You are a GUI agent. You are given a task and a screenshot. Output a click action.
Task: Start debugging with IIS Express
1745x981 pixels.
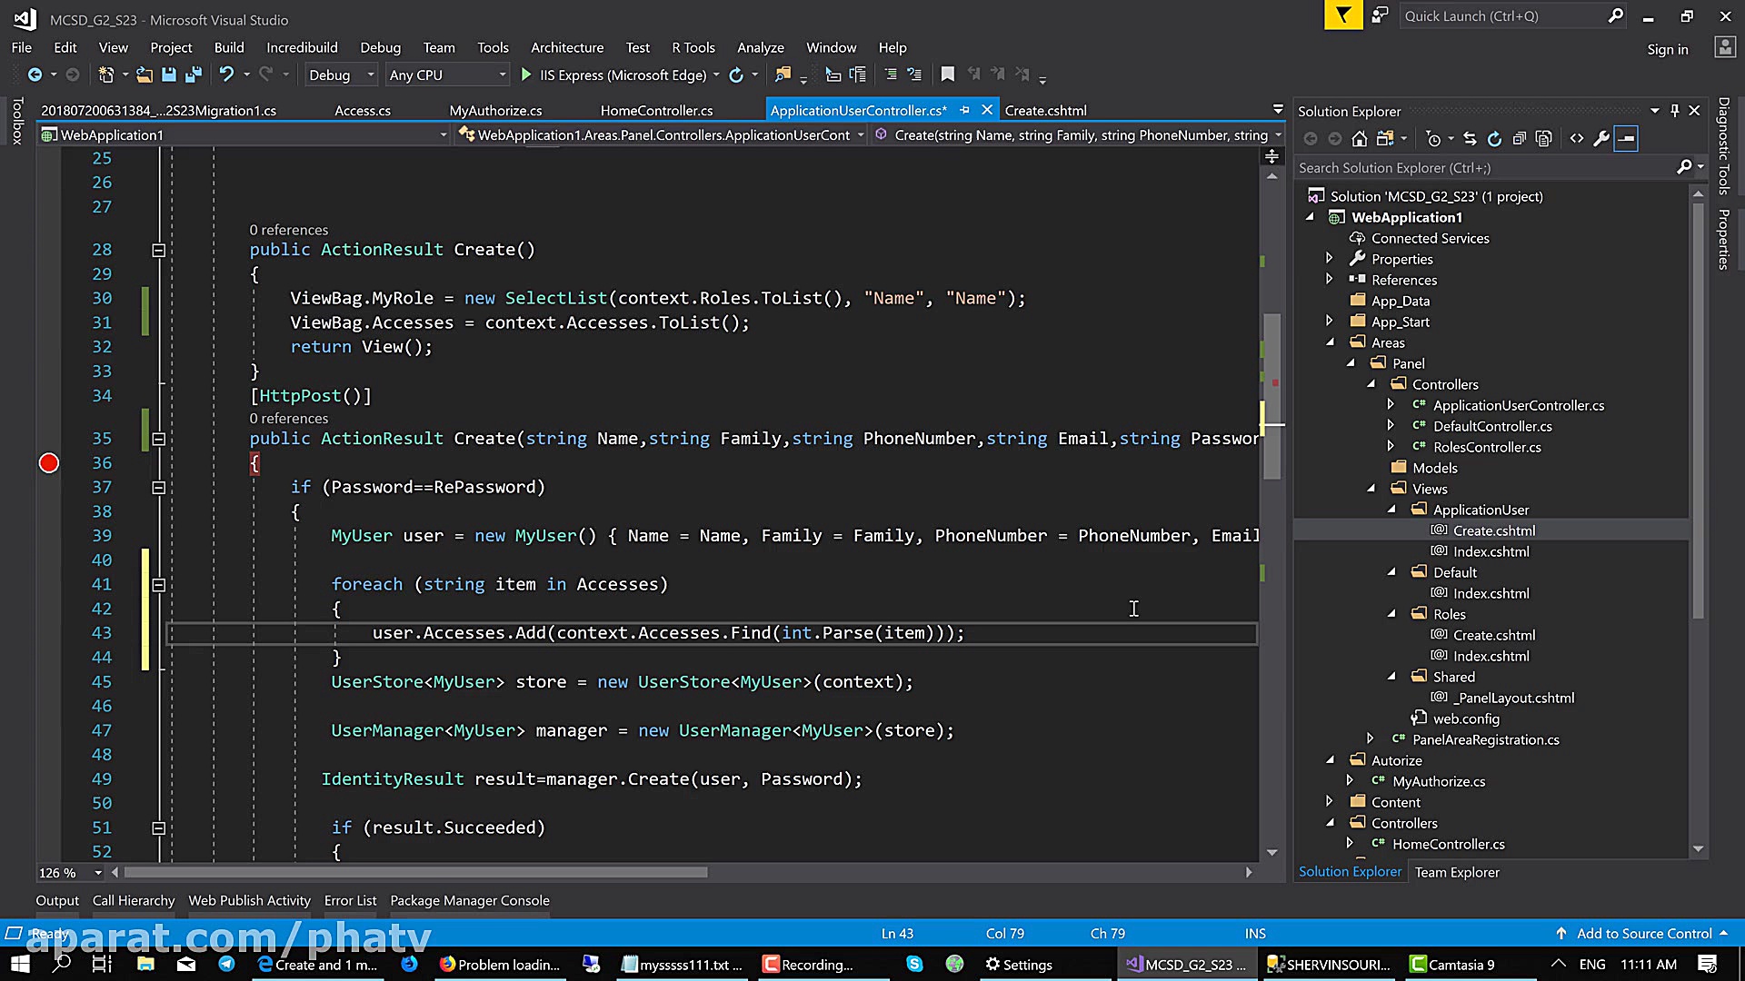tap(525, 74)
